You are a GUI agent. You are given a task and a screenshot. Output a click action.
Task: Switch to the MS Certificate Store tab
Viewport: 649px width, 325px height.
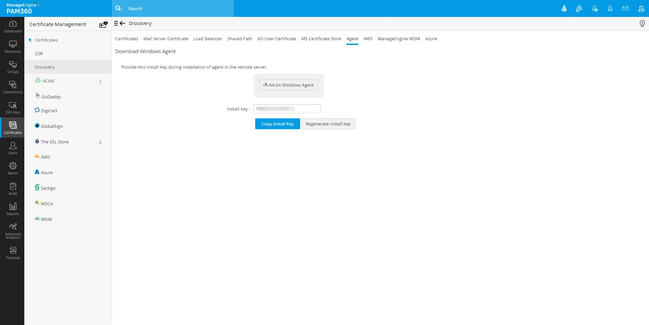(321, 39)
